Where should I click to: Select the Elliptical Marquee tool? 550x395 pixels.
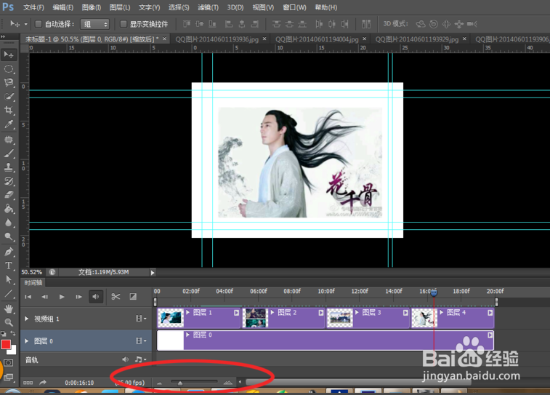[9, 68]
